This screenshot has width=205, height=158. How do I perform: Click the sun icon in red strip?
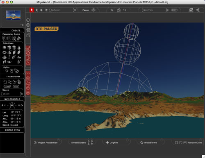(28, 53)
